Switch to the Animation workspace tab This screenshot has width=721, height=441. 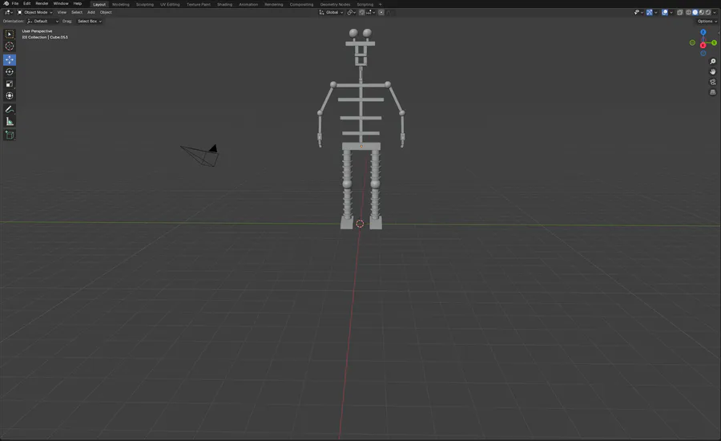(x=248, y=4)
